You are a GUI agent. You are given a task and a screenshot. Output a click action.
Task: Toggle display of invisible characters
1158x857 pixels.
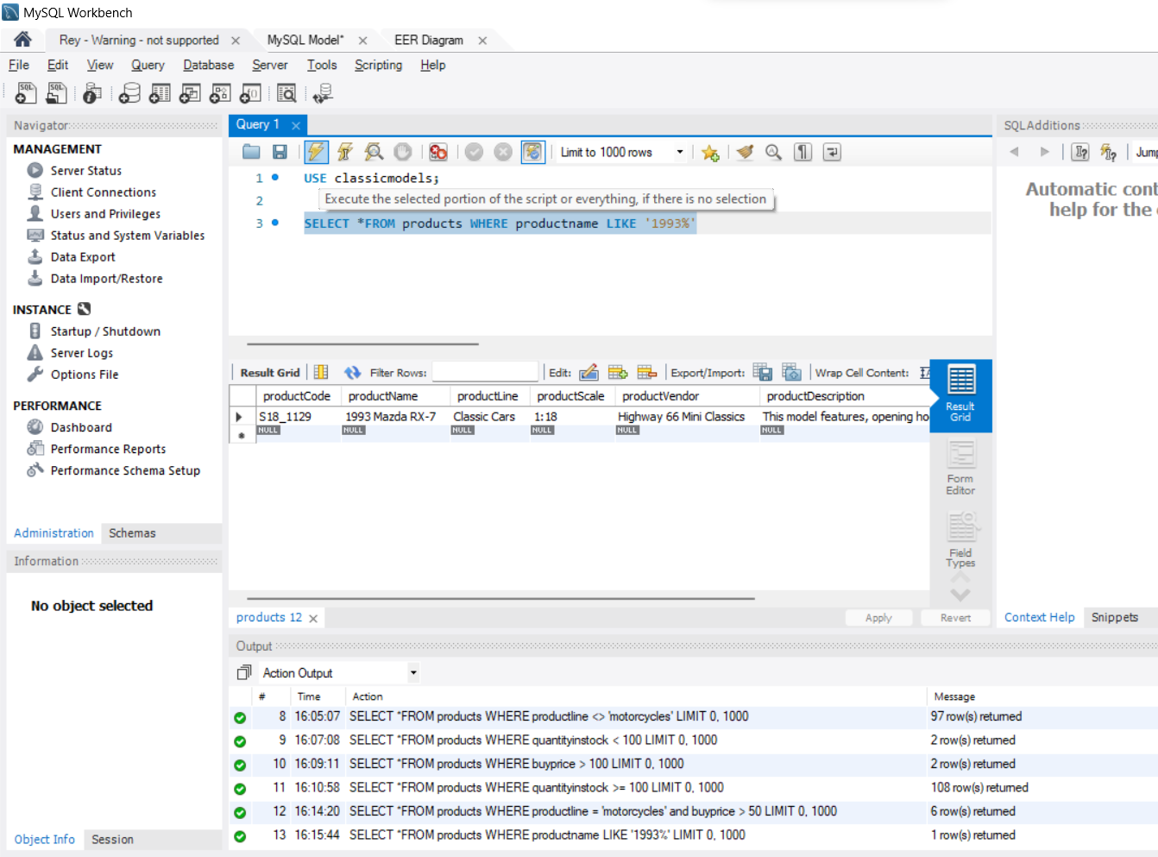tap(803, 152)
